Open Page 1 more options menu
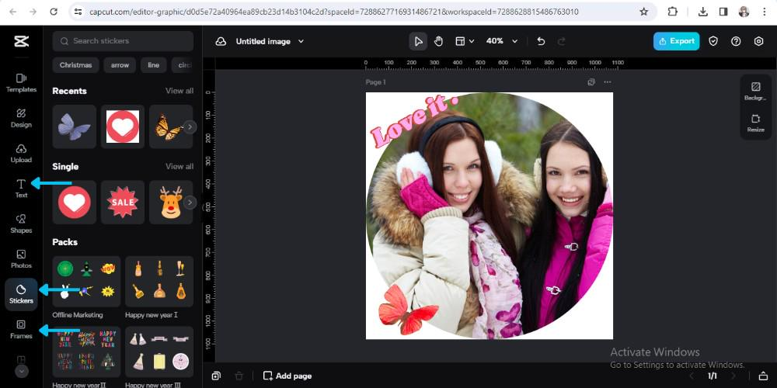This screenshot has height=388, width=777. [608, 82]
